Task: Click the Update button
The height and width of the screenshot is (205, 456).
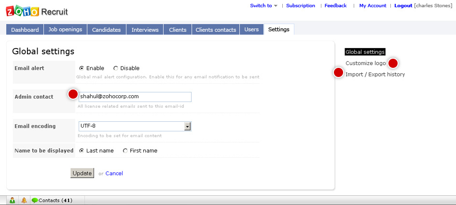Action: tap(83, 173)
